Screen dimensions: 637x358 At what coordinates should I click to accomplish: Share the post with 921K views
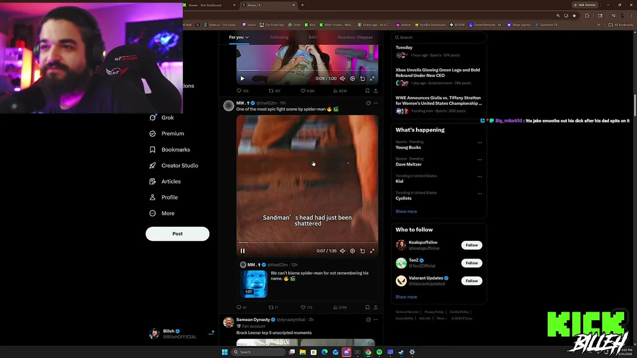point(376,91)
